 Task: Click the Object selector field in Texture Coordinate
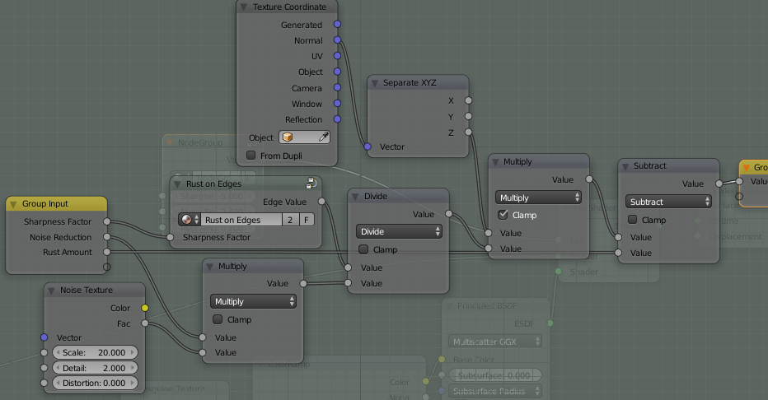pos(304,137)
